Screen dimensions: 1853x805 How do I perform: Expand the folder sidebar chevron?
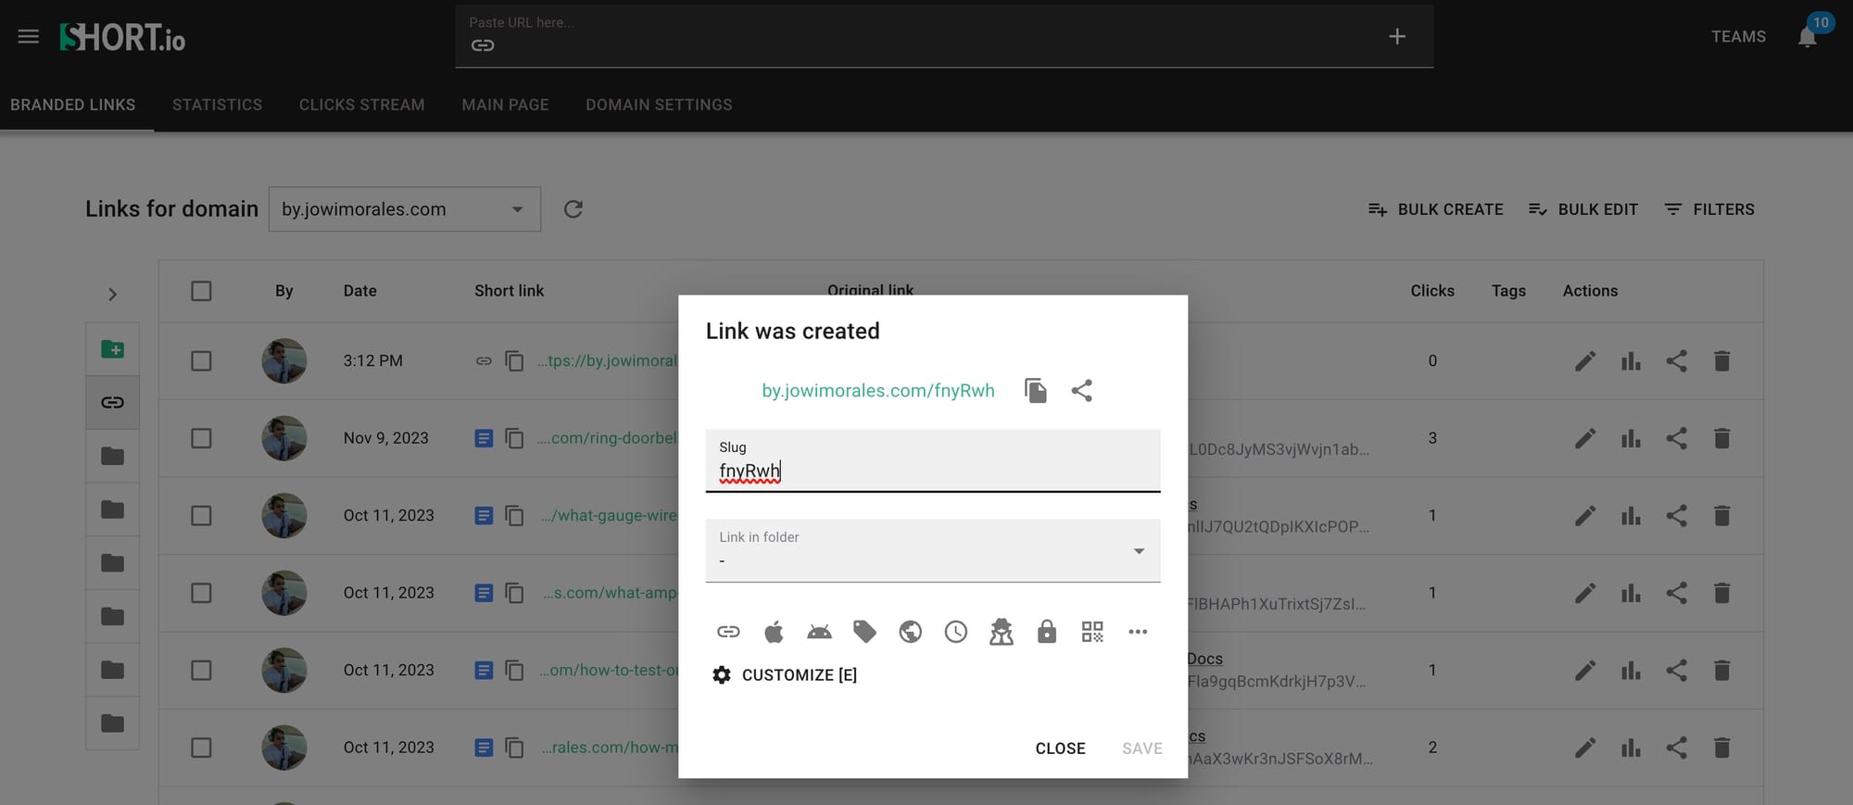[x=112, y=295]
